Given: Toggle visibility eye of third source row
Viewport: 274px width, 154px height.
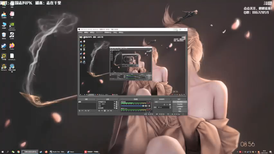Looking at the screenshot, I should click(114, 106).
